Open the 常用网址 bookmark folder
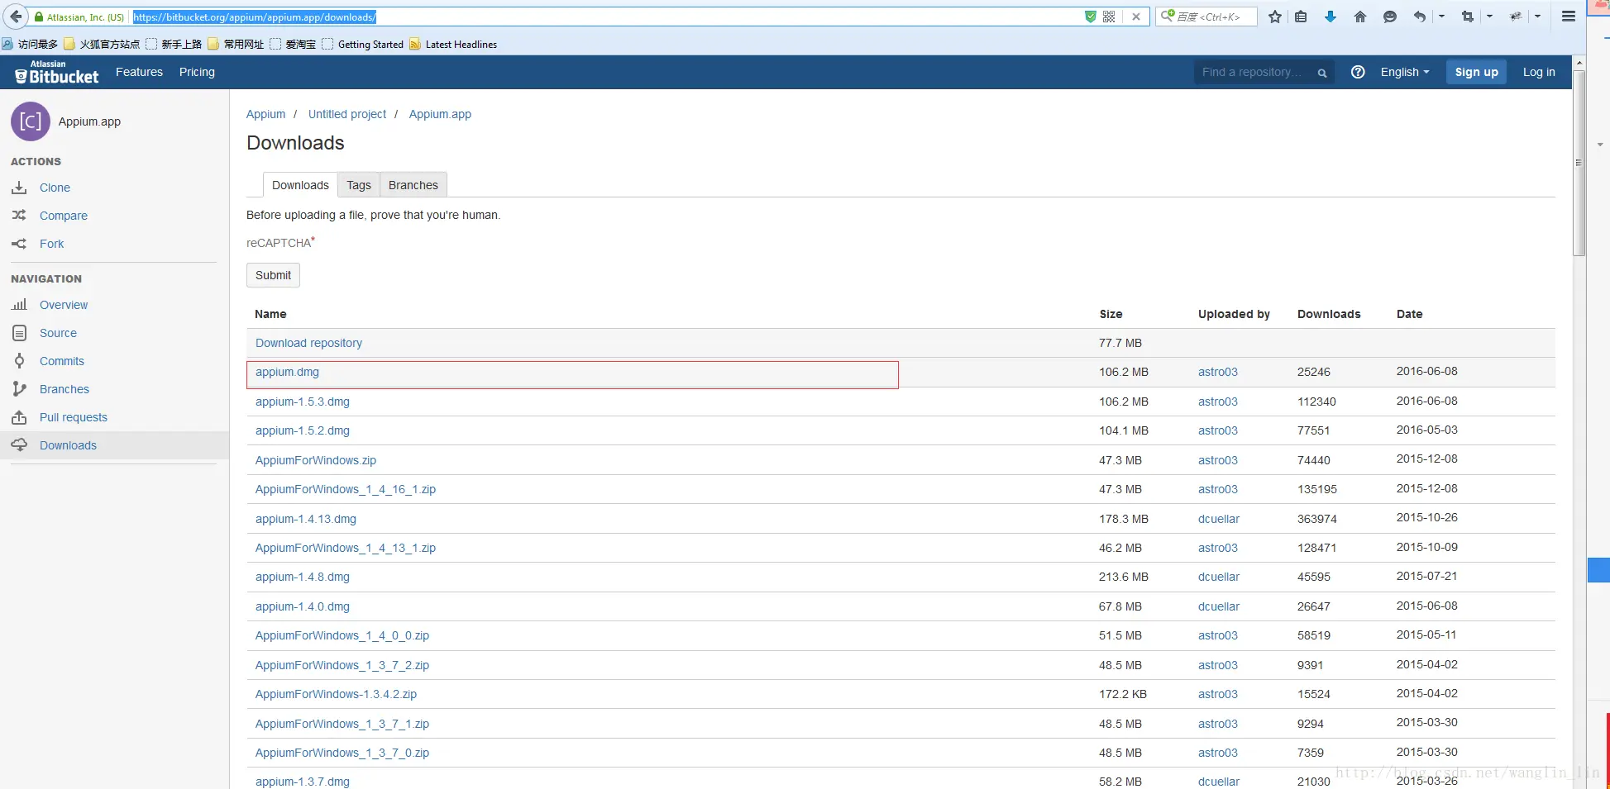The width and height of the screenshot is (1610, 789). point(236,45)
